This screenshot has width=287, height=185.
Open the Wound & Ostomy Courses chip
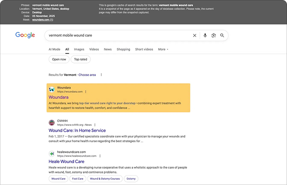point(105,179)
